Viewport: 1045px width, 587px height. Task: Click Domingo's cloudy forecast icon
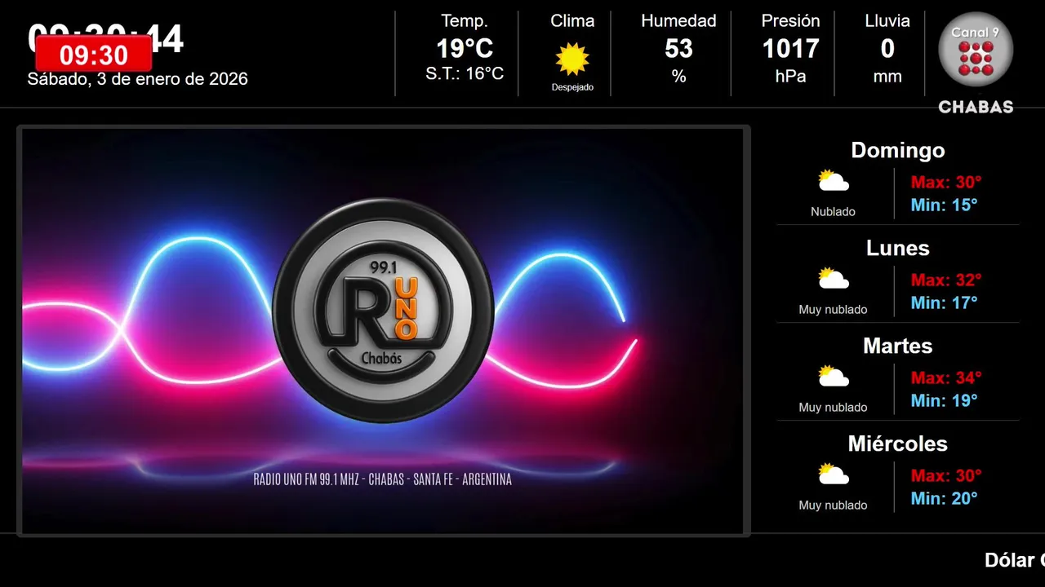(x=834, y=181)
